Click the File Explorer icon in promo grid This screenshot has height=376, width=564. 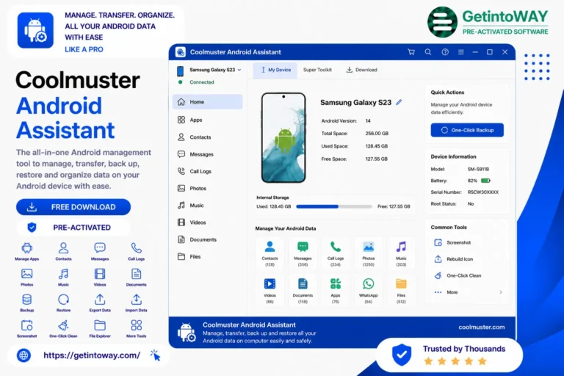tap(100, 325)
